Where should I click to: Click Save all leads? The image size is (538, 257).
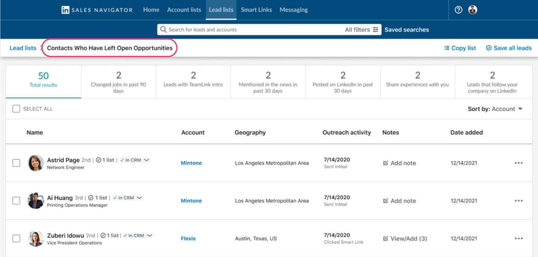[509, 48]
